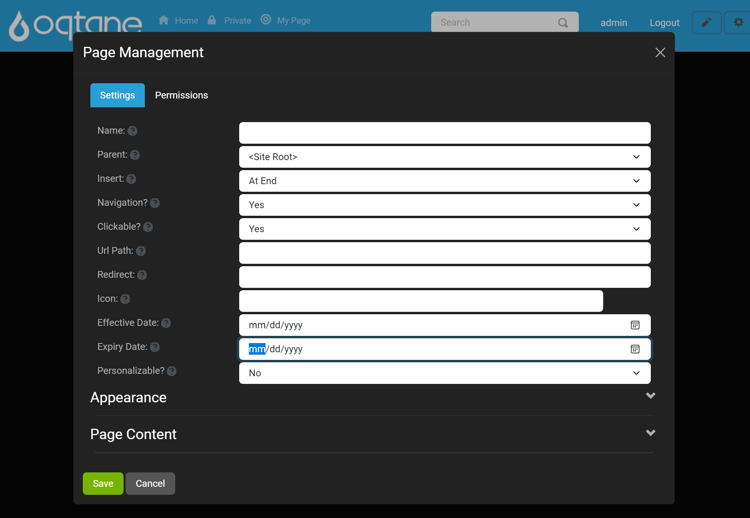Click the Effective Date field text

click(276, 325)
